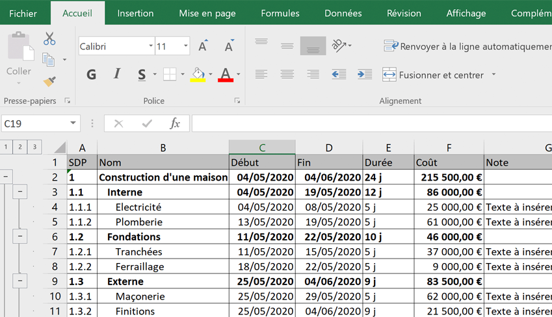Viewport: 552px width, 317px height.
Task: Collapse outline group at row 3 Interne
Action: click(x=20, y=192)
